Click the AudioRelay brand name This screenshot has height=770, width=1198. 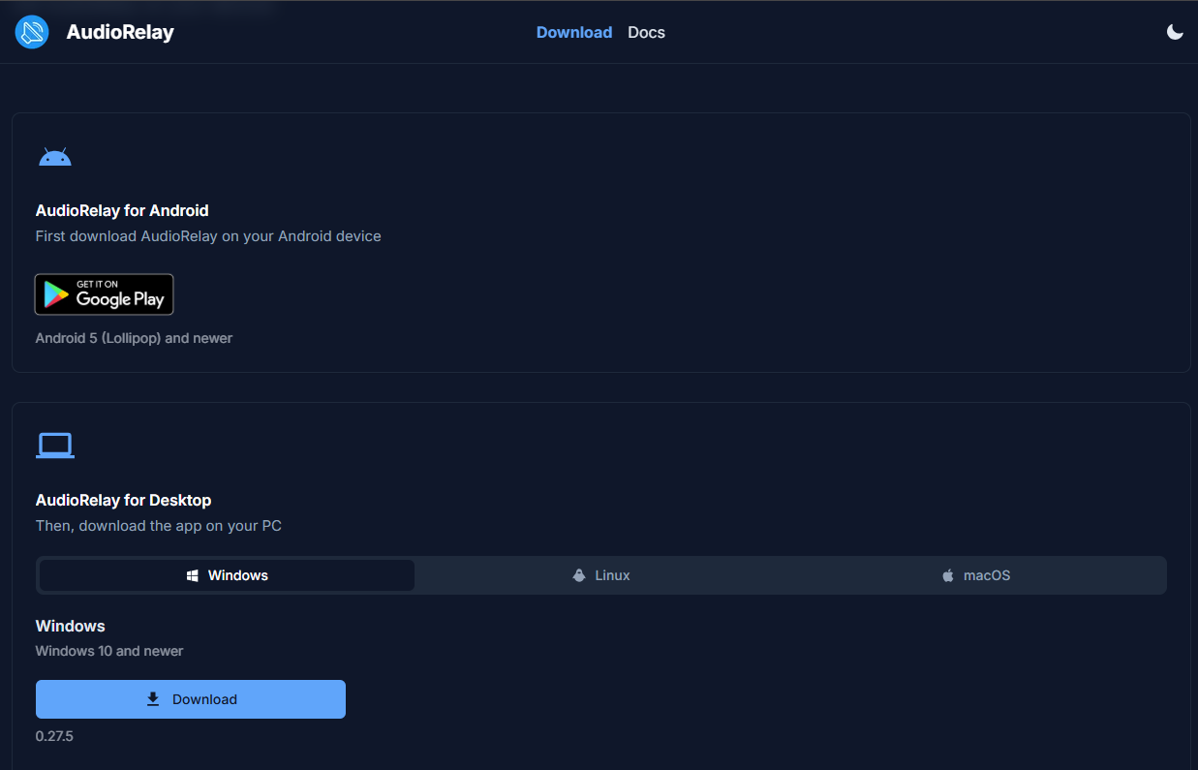tap(120, 32)
